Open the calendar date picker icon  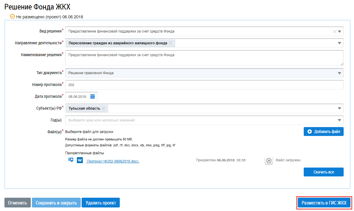point(92,97)
